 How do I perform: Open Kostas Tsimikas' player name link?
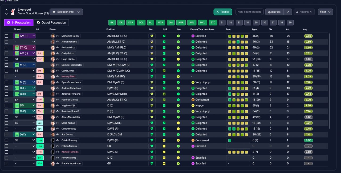pyautogui.click(x=70, y=152)
